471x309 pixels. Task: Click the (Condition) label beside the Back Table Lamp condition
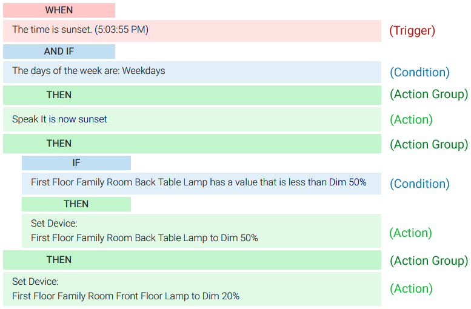(x=419, y=184)
